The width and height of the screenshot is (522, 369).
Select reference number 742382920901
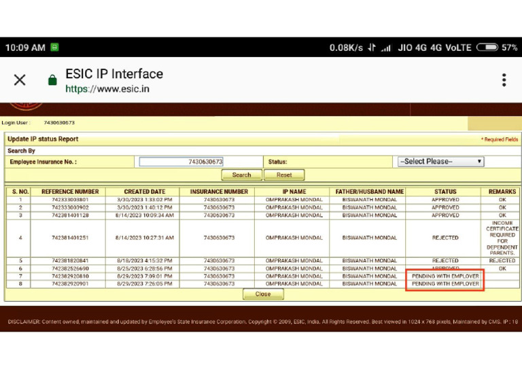click(70, 284)
